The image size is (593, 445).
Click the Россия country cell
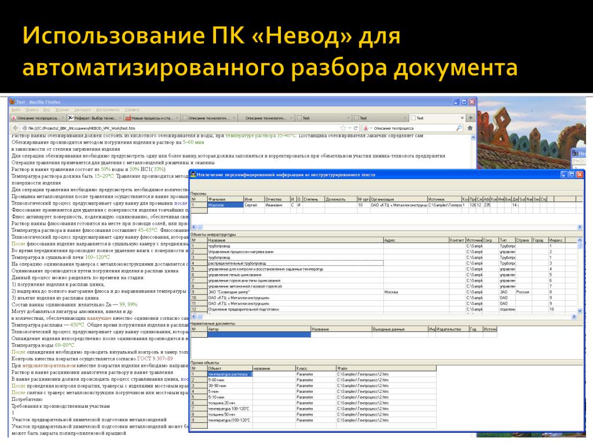(x=524, y=292)
